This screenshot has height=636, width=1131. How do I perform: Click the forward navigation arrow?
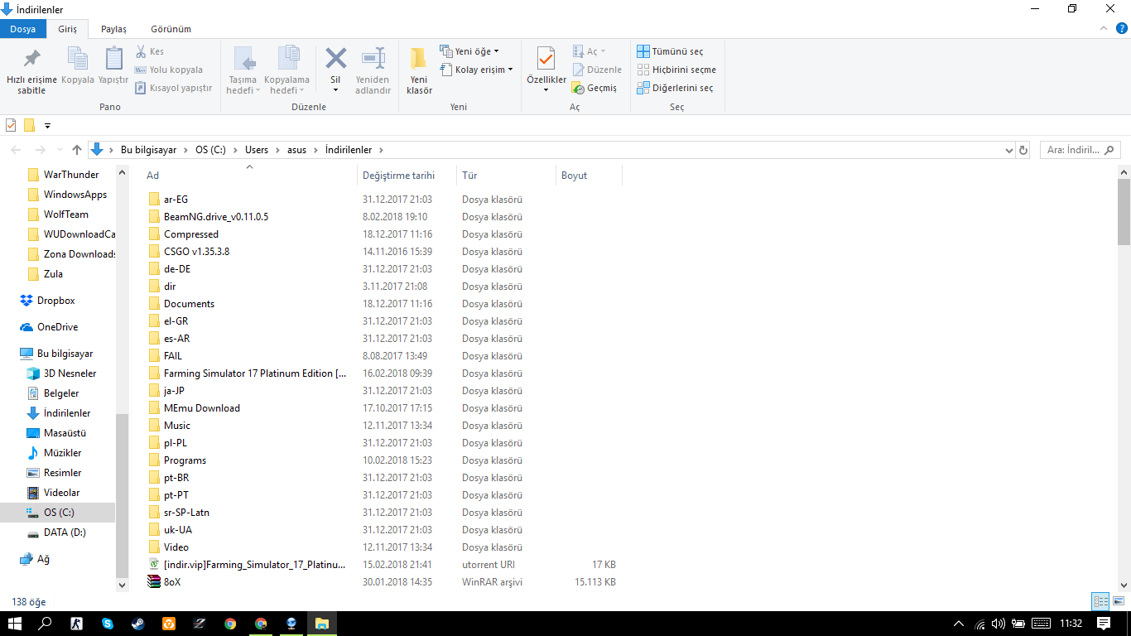tap(40, 150)
